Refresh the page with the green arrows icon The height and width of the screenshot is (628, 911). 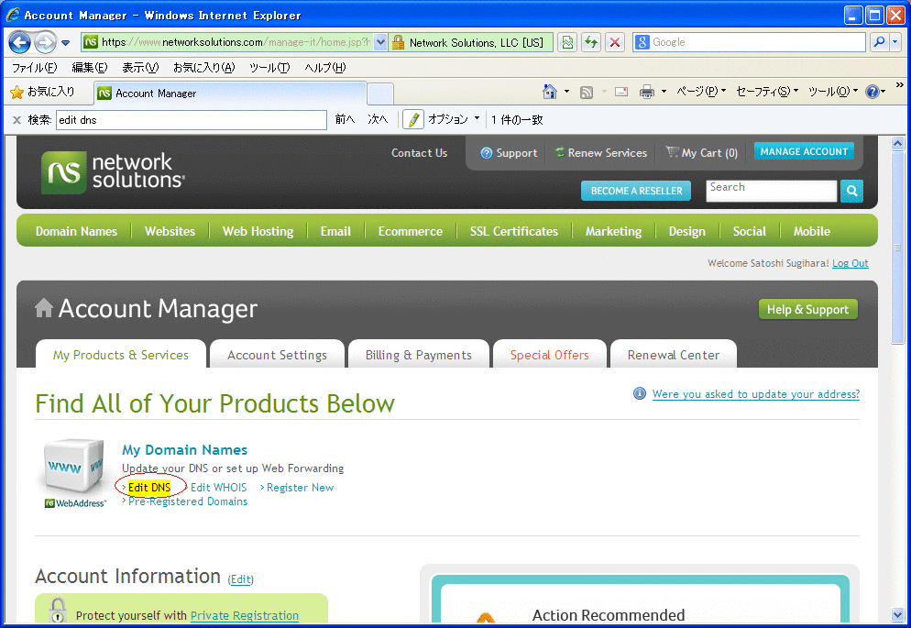tap(591, 42)
